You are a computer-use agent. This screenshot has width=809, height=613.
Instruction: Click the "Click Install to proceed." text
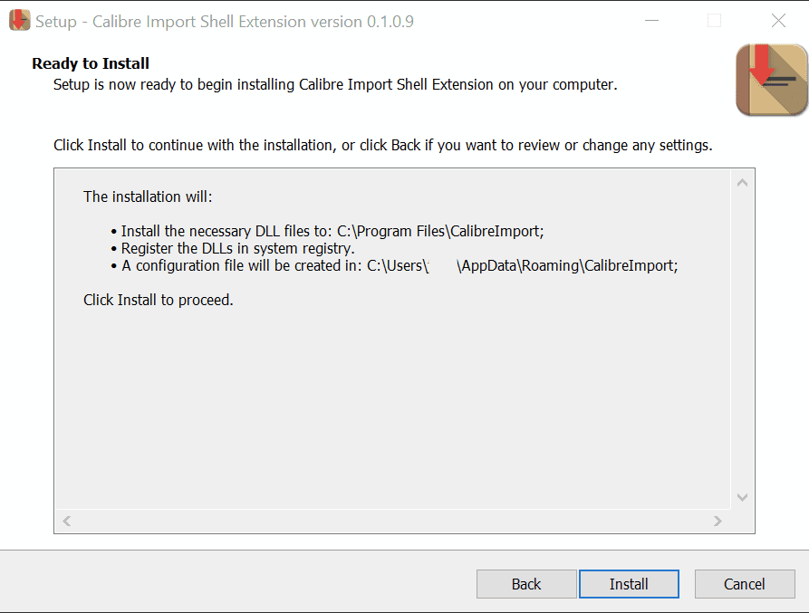pyautogui.click(x=159, y=300)
